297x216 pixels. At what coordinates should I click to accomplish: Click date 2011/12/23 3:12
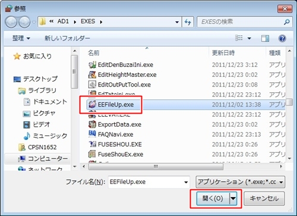[x=235, y=65]
